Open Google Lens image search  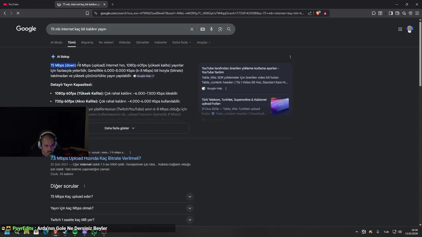click(220, 29)
